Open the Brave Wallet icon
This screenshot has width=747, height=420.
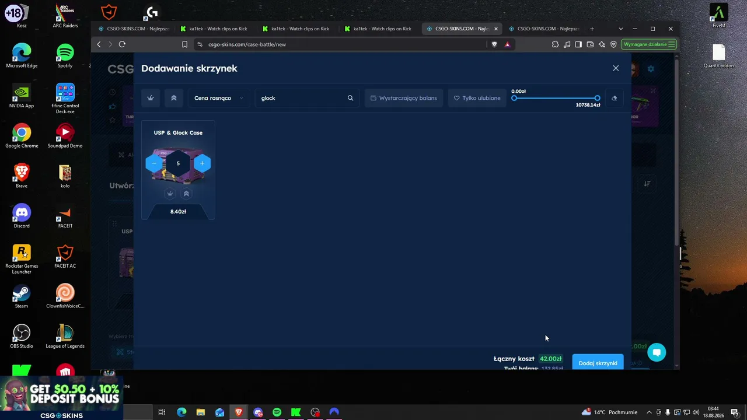(590, 44)
